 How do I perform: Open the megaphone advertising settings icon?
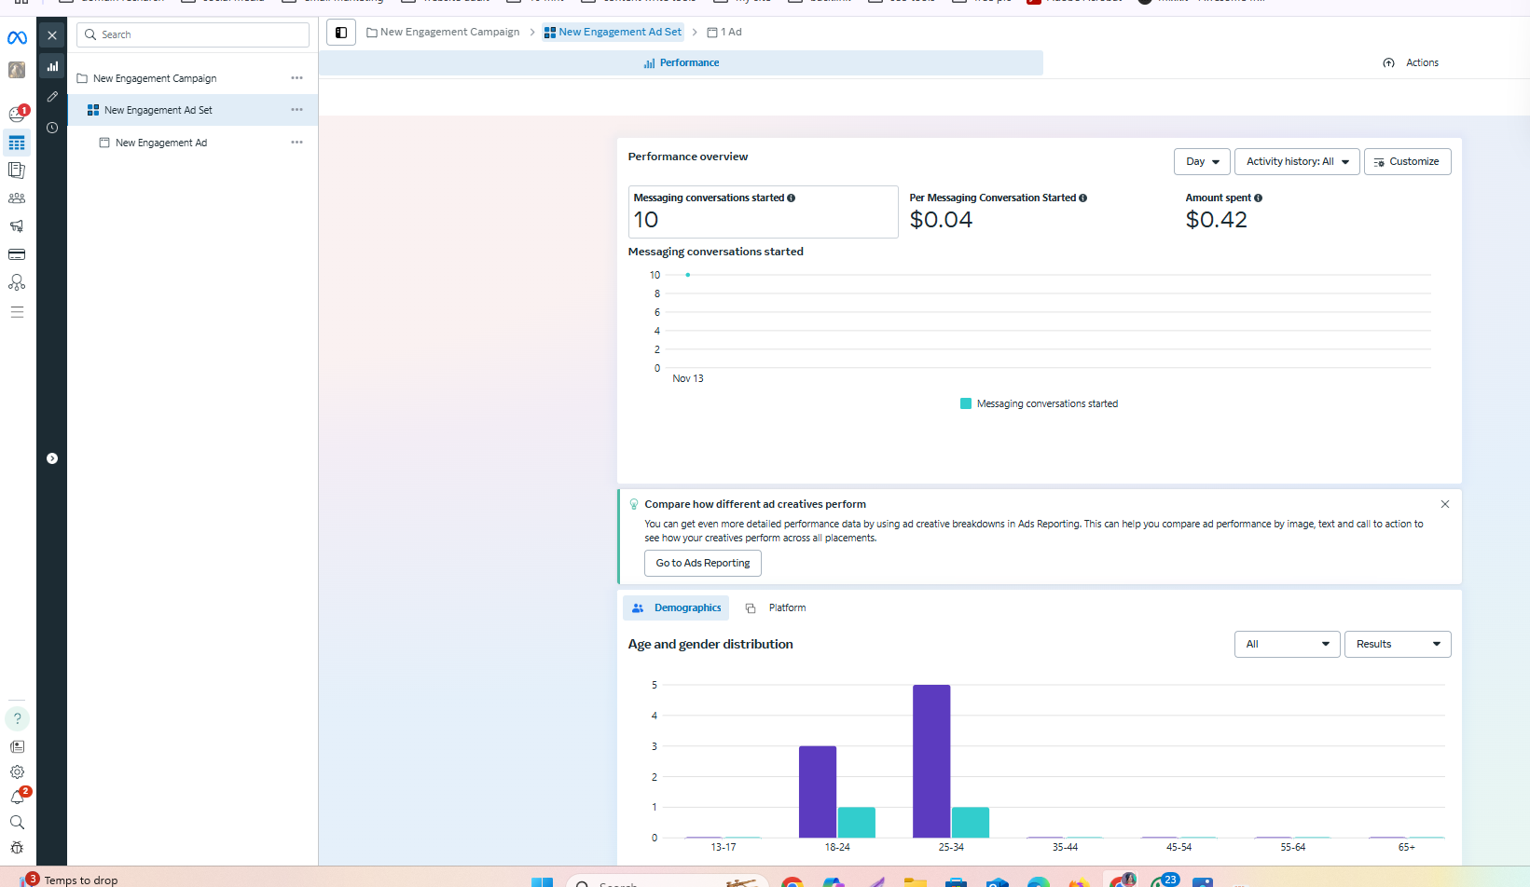17,226
